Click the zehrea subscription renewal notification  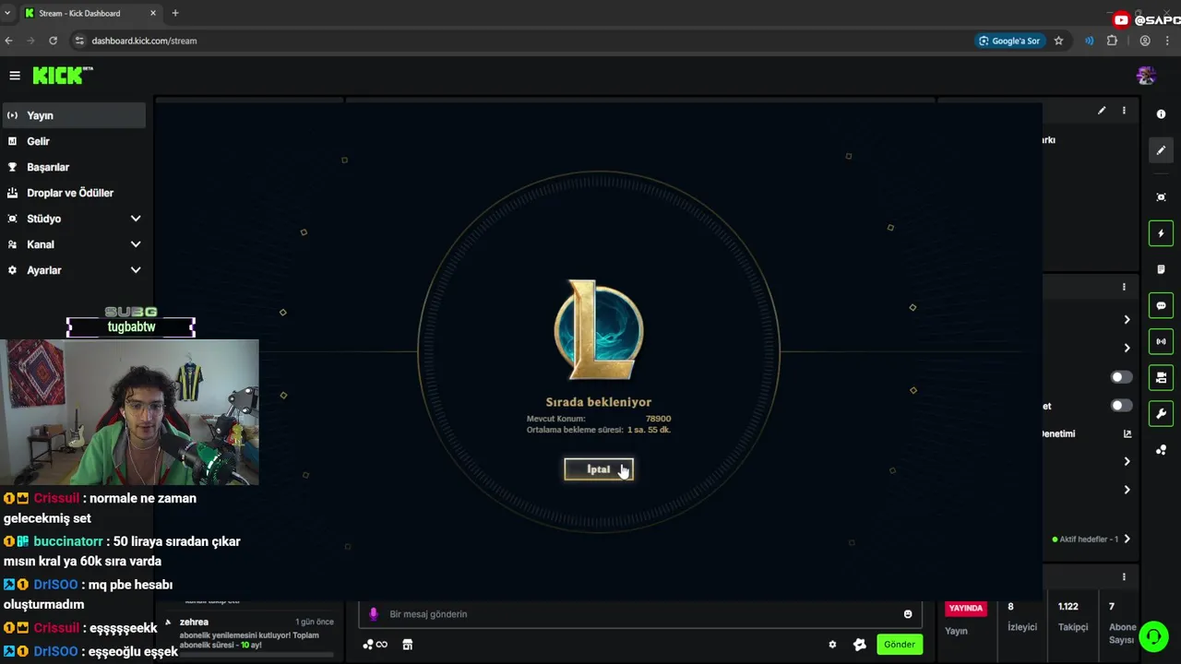click(x=249, y=633)
